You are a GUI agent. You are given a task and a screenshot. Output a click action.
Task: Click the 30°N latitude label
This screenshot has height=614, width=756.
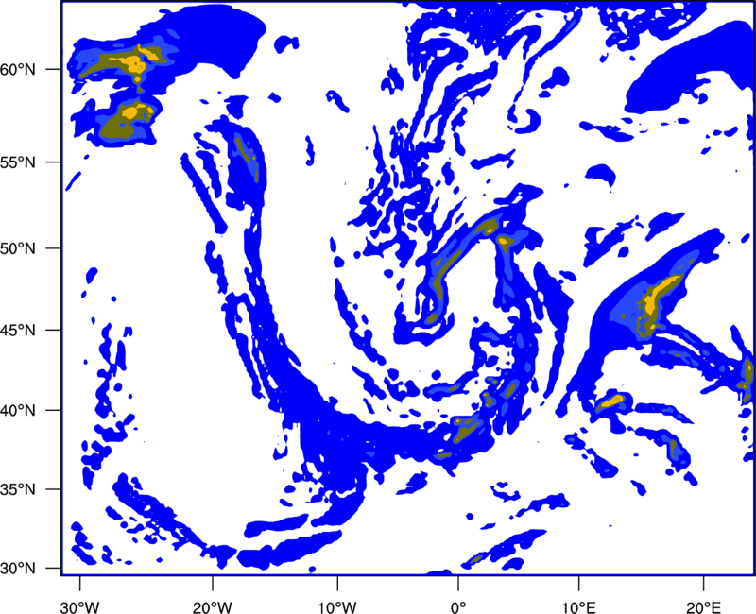coord(18,569)
